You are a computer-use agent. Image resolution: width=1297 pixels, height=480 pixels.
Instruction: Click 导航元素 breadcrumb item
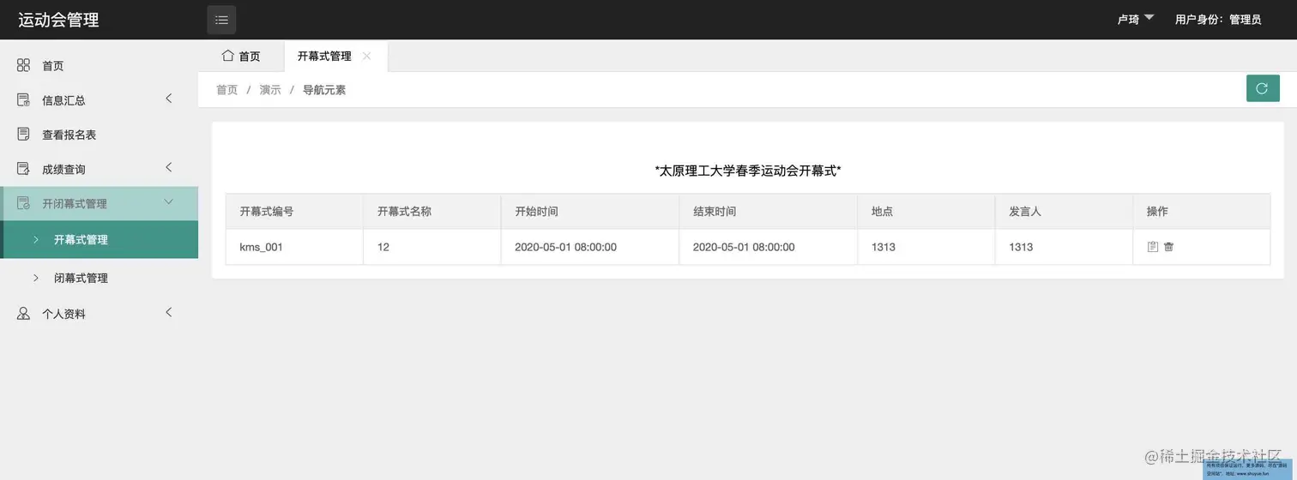click(x=324, y=89)
